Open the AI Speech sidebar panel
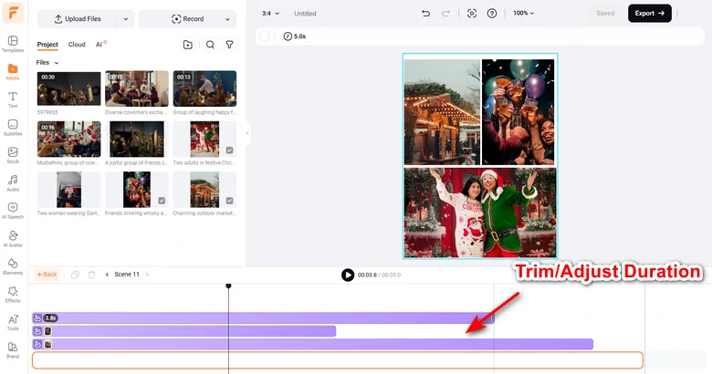Viewport: 712px width, 374px height. click(13, 211)
